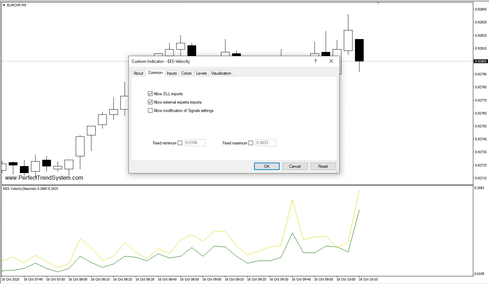489x284 pixels.
Task: Uncheck Allow DLL imports
Action: tap(150, 94)
